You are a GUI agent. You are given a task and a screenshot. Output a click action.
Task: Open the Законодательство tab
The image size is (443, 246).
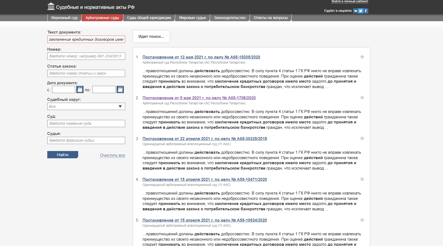pos(230,18)
